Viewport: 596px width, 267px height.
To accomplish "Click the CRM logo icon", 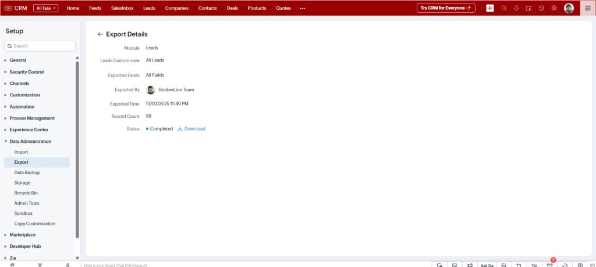I will (x=8, y=8).
